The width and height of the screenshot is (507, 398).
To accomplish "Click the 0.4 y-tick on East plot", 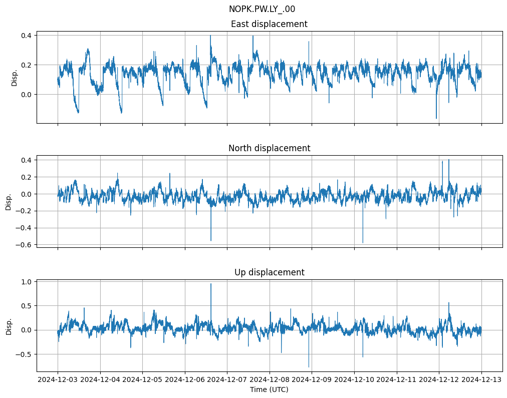I will pyautogui.click(x=26, y=36).
